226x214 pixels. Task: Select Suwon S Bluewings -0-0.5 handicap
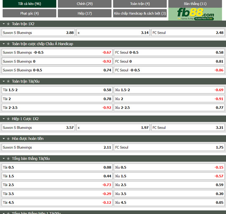(57, 52)
